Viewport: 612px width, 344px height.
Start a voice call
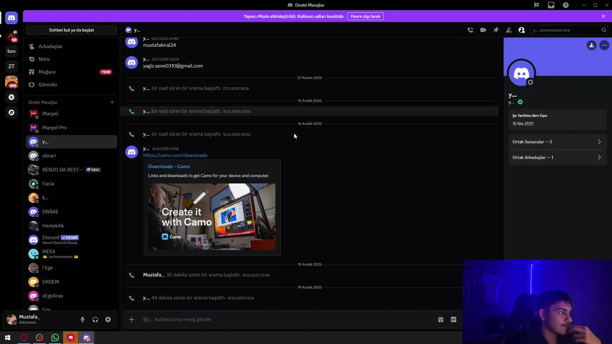click(470, 30)
